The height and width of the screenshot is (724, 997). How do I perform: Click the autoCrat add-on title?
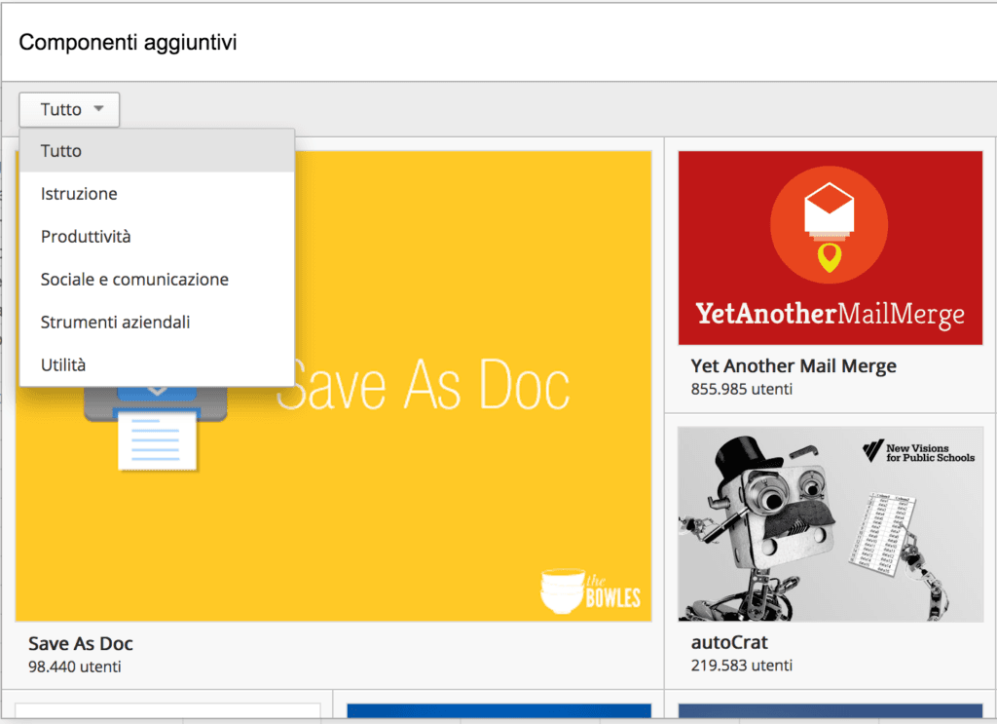click(729, 642)
